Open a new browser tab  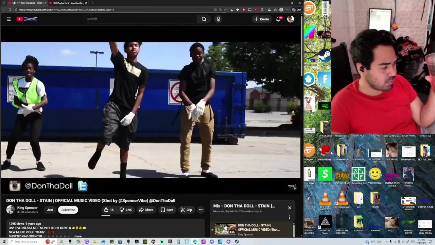[x=92, y=3]
